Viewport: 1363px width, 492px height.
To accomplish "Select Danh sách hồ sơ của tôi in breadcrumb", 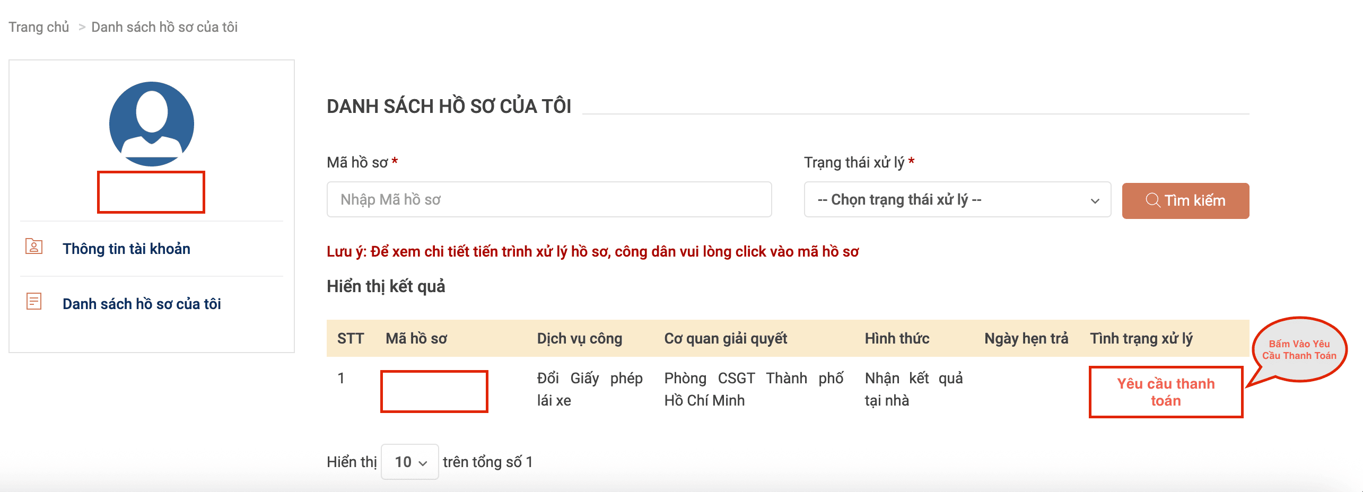I will [164, 27].
